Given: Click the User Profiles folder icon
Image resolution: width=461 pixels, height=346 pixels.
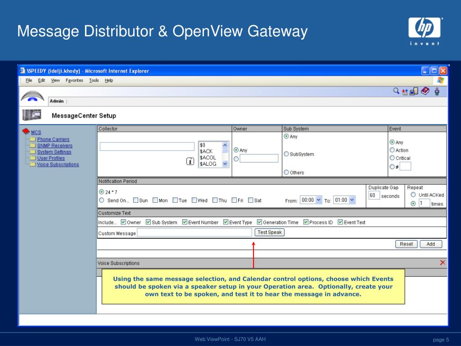Looking at the screenshot, I should [33, 158].
